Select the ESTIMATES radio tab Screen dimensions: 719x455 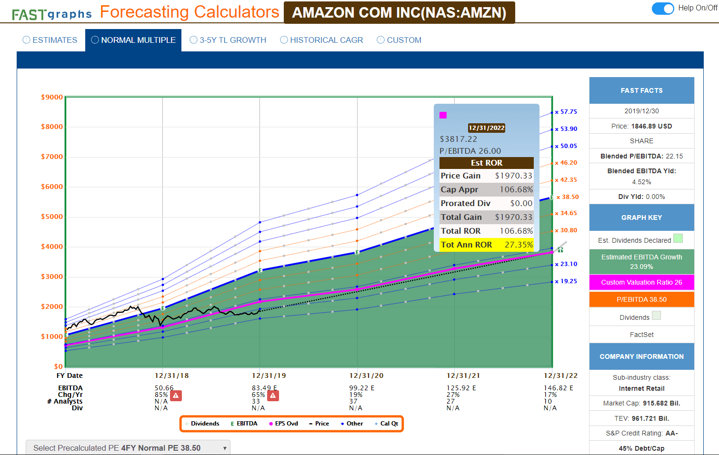coord(50,40)
